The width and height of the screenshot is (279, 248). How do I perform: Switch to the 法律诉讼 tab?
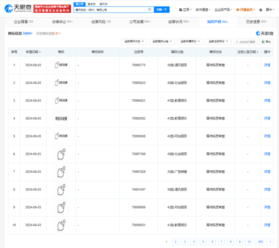(62, 22)
